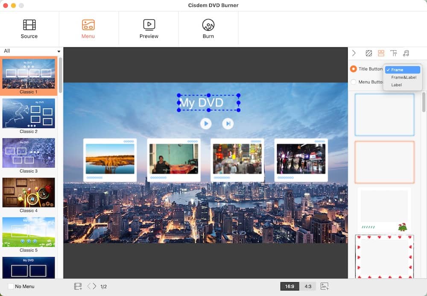Go to next menu page with right arrow
Viewport: 427px width, 296px height.
94,286
